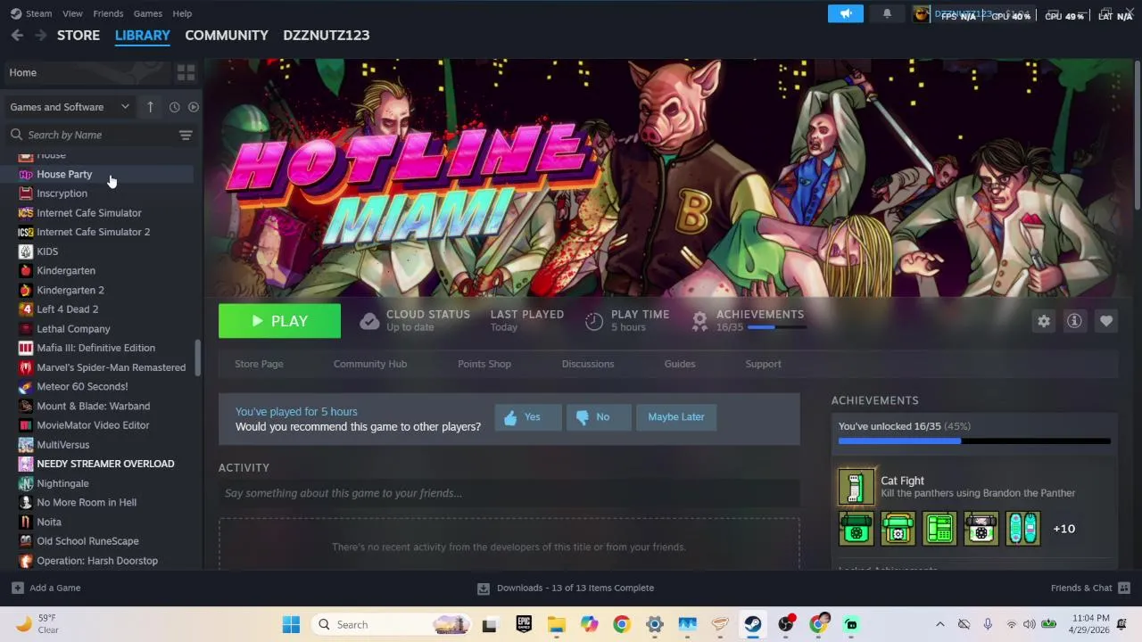Click the ACHIEVEMENTS 16/35 header stat

[749, 321]
